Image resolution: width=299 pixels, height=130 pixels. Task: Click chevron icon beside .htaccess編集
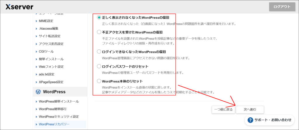tap(36, 29)
